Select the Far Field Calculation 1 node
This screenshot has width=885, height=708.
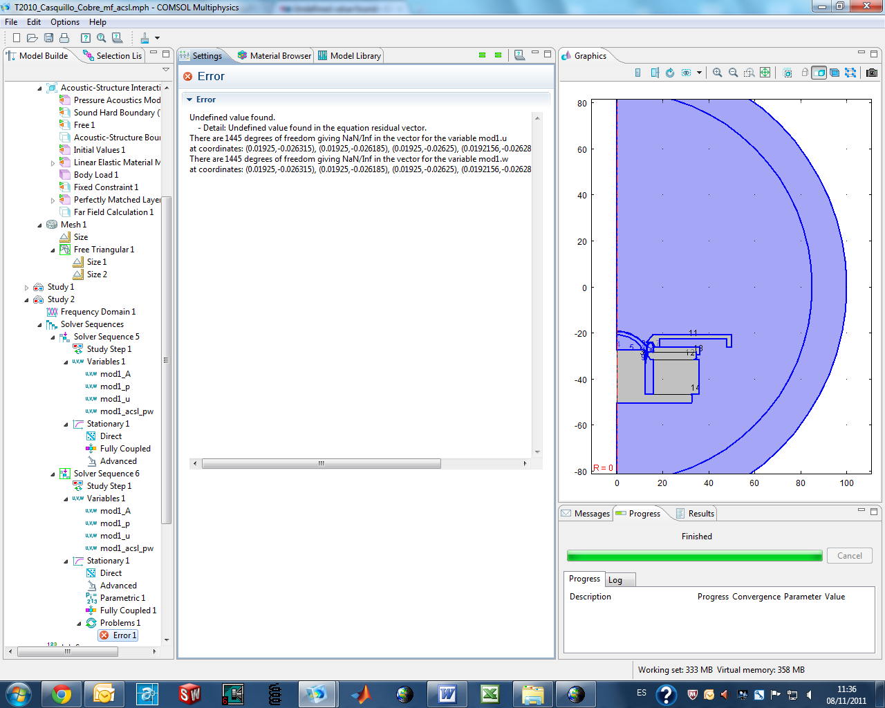click(107, 212)
